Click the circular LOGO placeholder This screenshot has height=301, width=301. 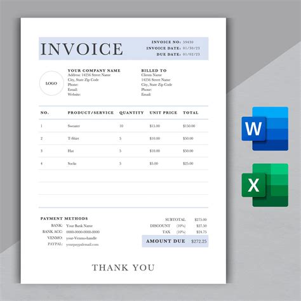click(x=51, y=83)
